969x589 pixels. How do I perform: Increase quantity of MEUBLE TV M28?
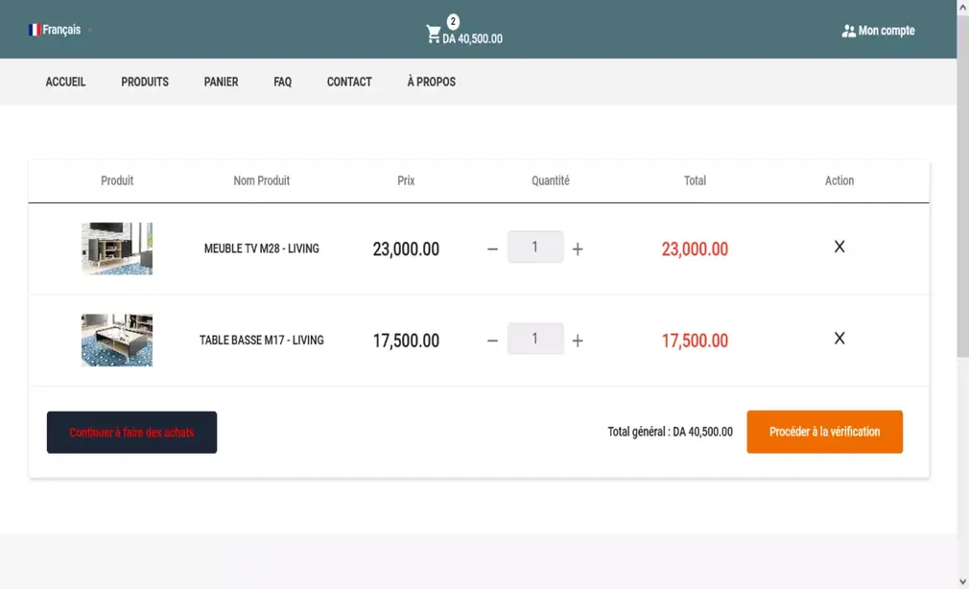[x=578, y=249]
